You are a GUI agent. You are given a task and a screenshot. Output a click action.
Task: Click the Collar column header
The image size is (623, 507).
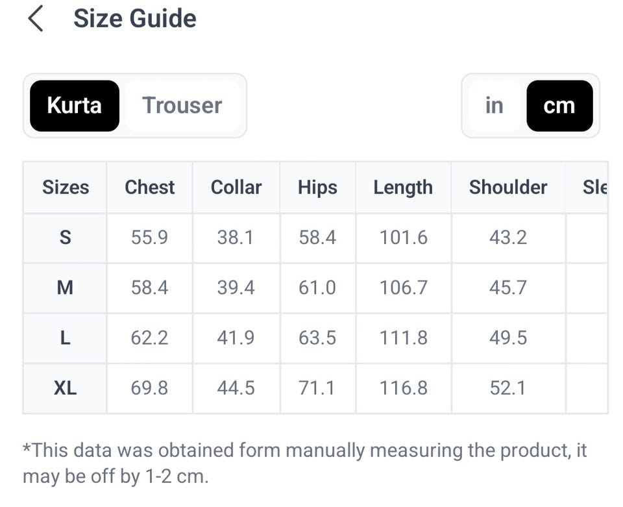[236, 188]
